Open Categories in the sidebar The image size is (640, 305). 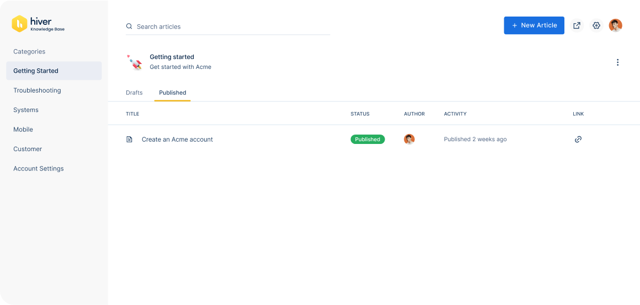point(29,51)
